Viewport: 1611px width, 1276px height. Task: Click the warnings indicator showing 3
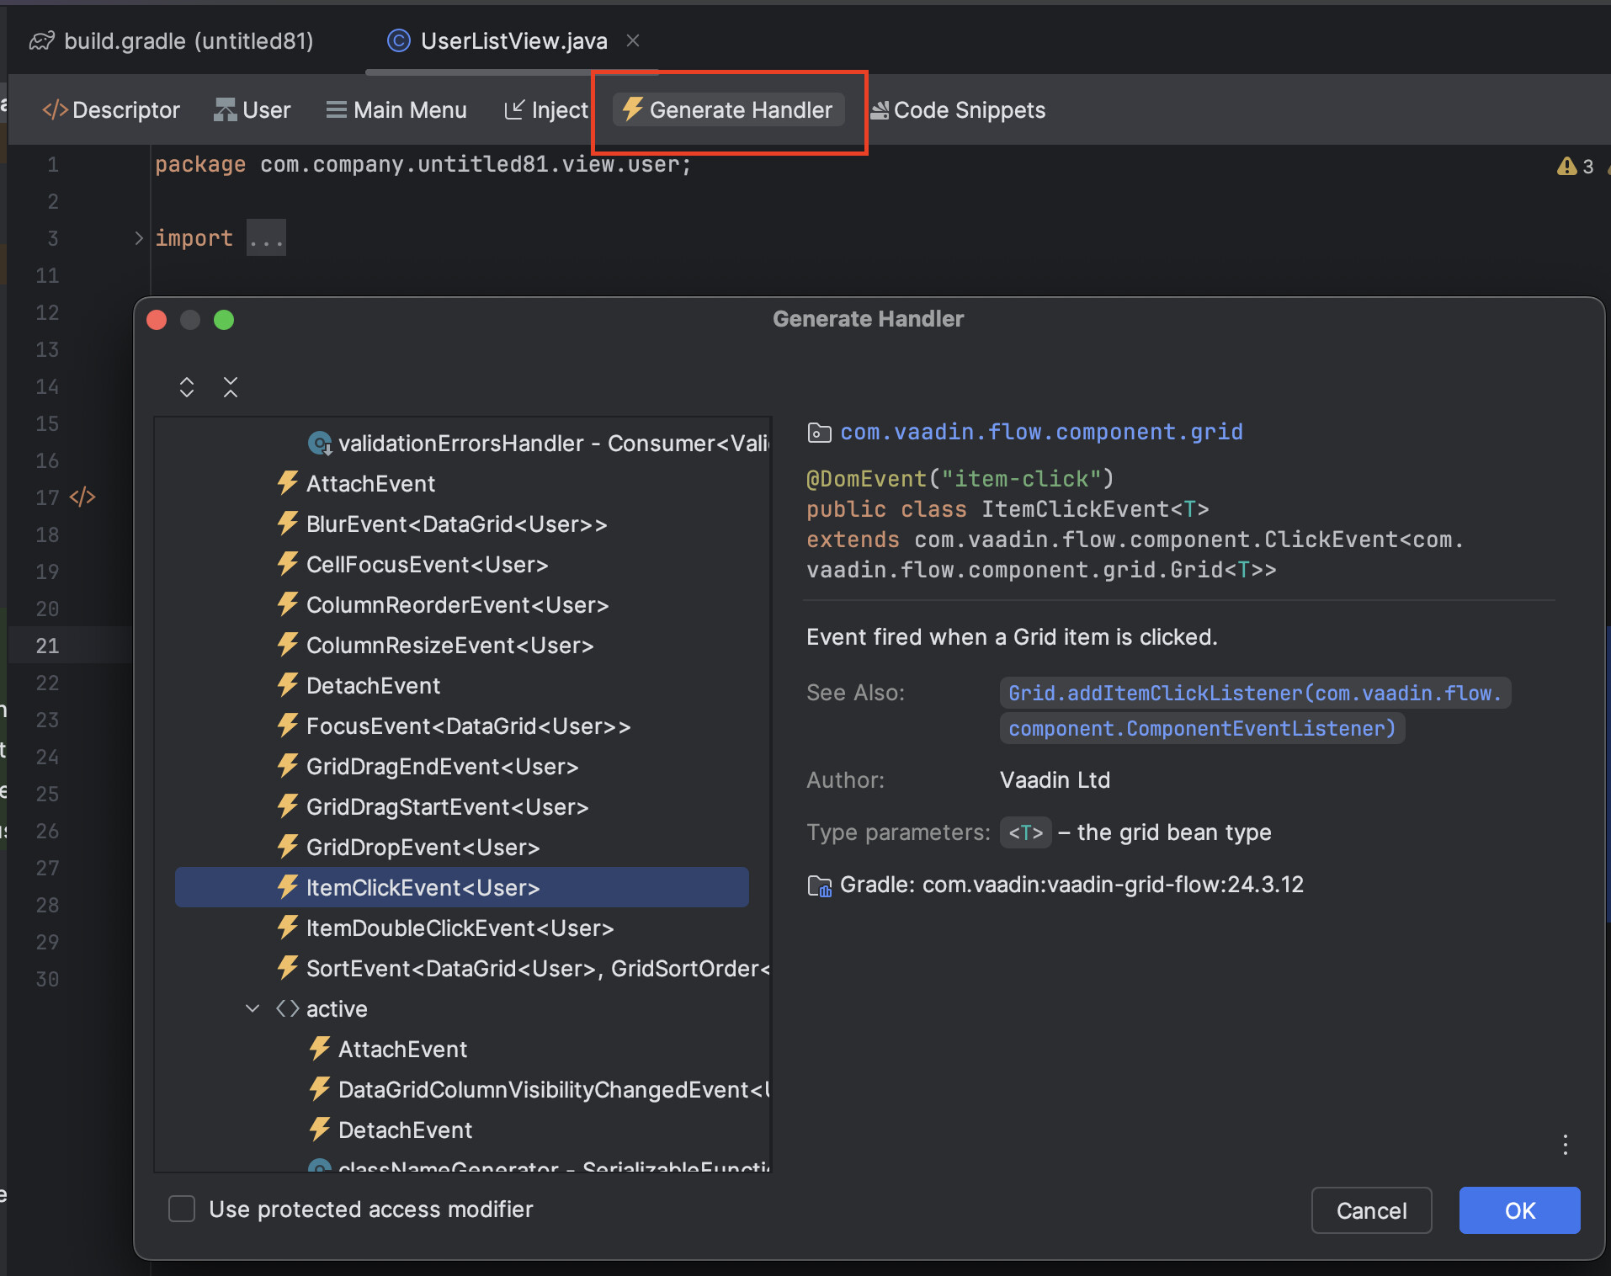[1576, 167]
